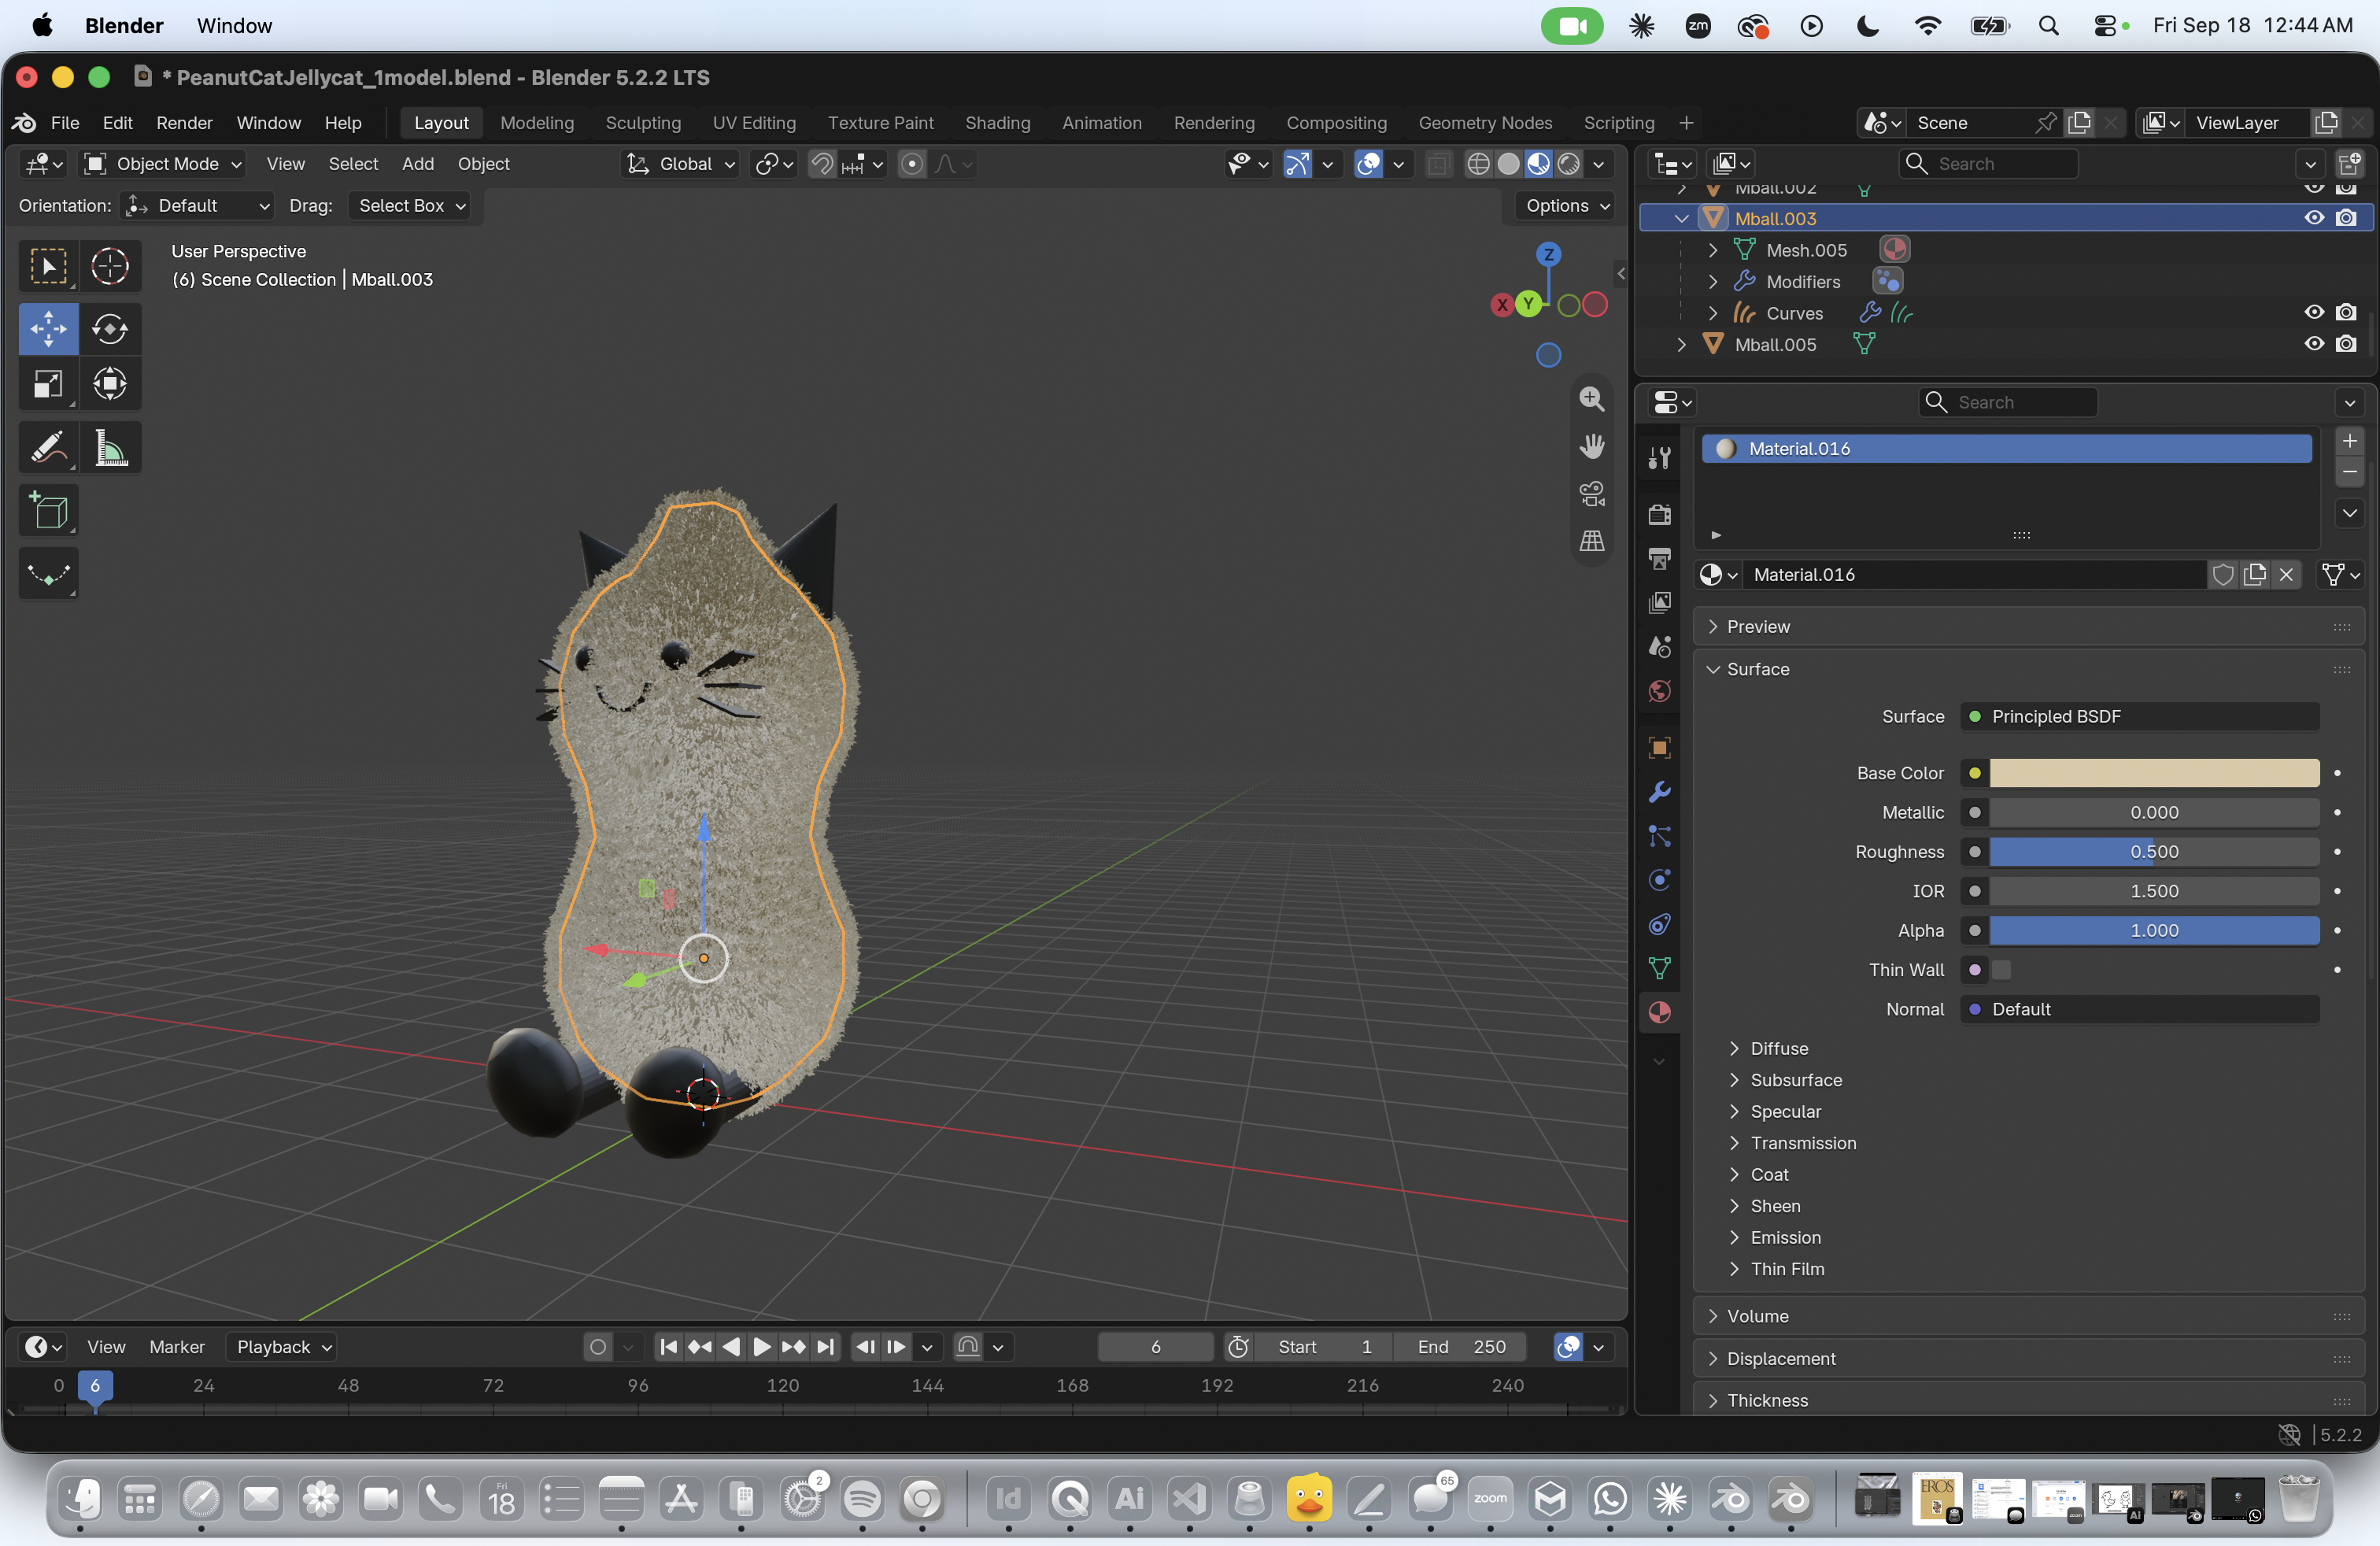Expand the Mesh.005 outliner item
2380x1546 pixels.
[x=1713, y=250]
